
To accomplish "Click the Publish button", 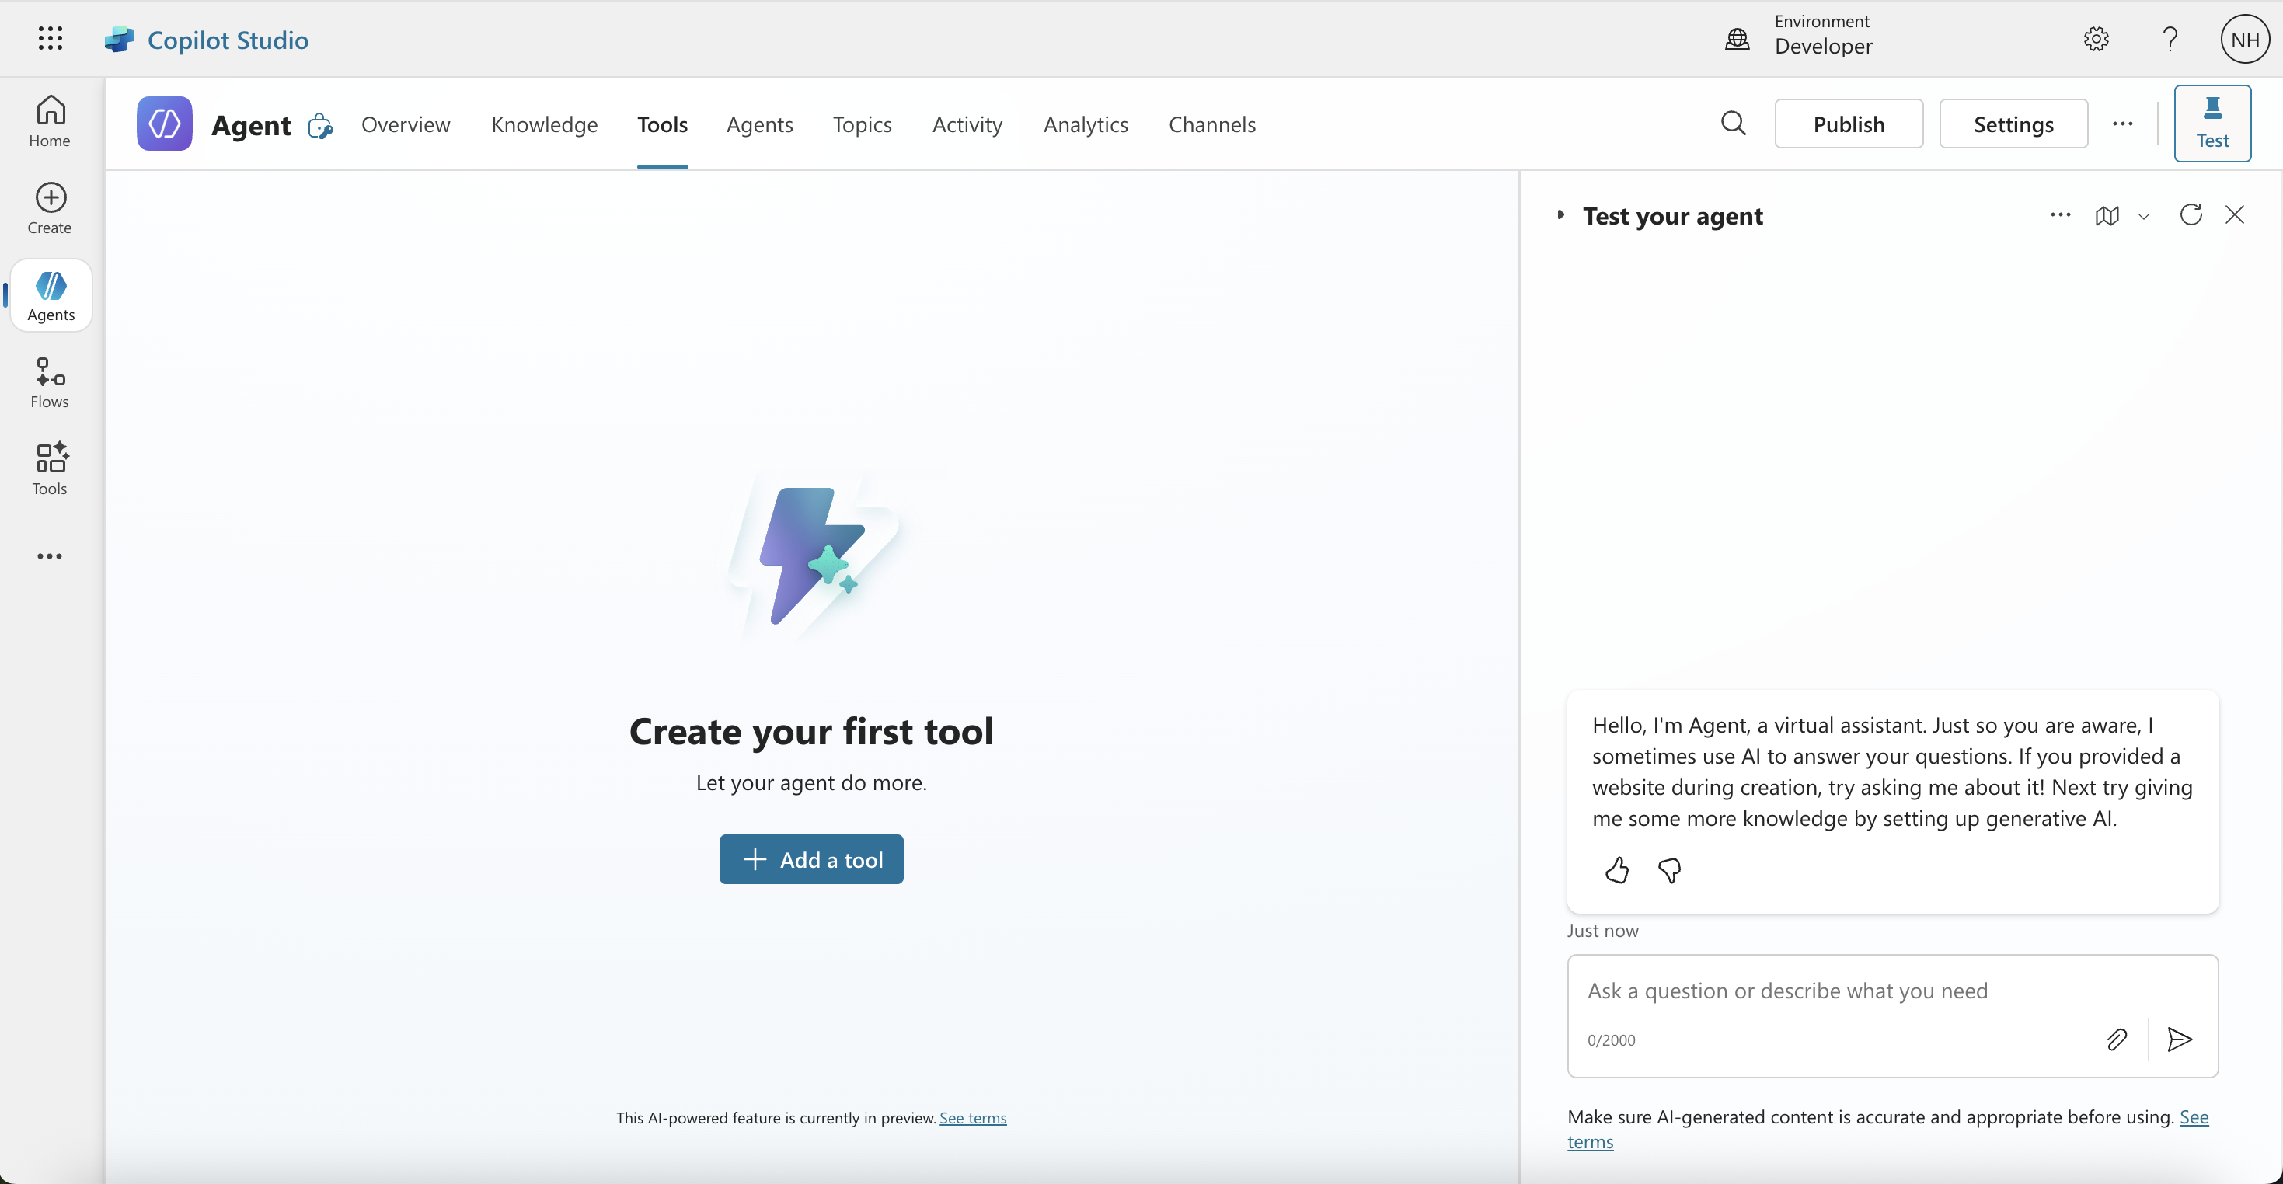I will (x=1848, y=124).
